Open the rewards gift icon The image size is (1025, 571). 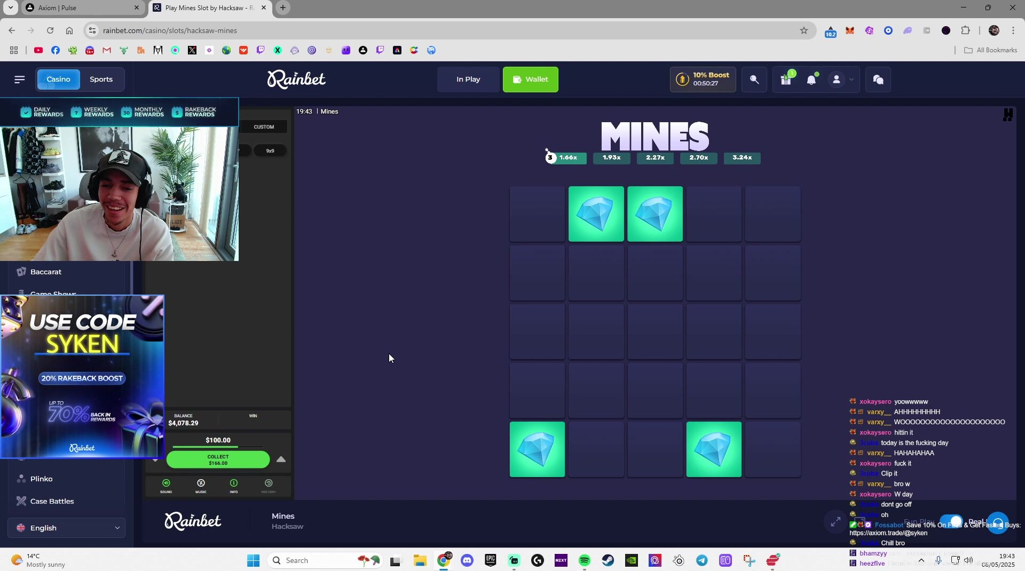click(786, 80)
